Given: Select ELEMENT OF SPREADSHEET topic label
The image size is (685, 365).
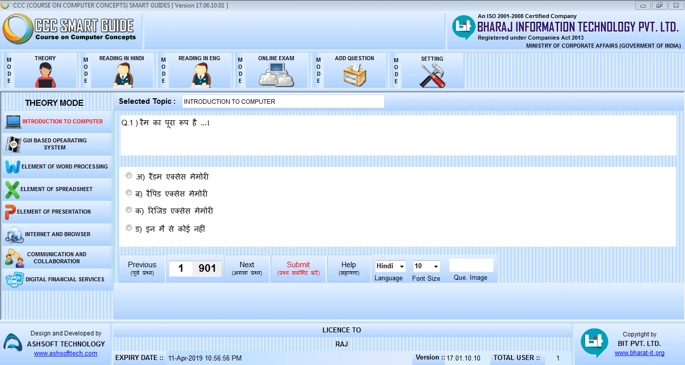Looking at the screenshot, I should [x=57, y=189].
